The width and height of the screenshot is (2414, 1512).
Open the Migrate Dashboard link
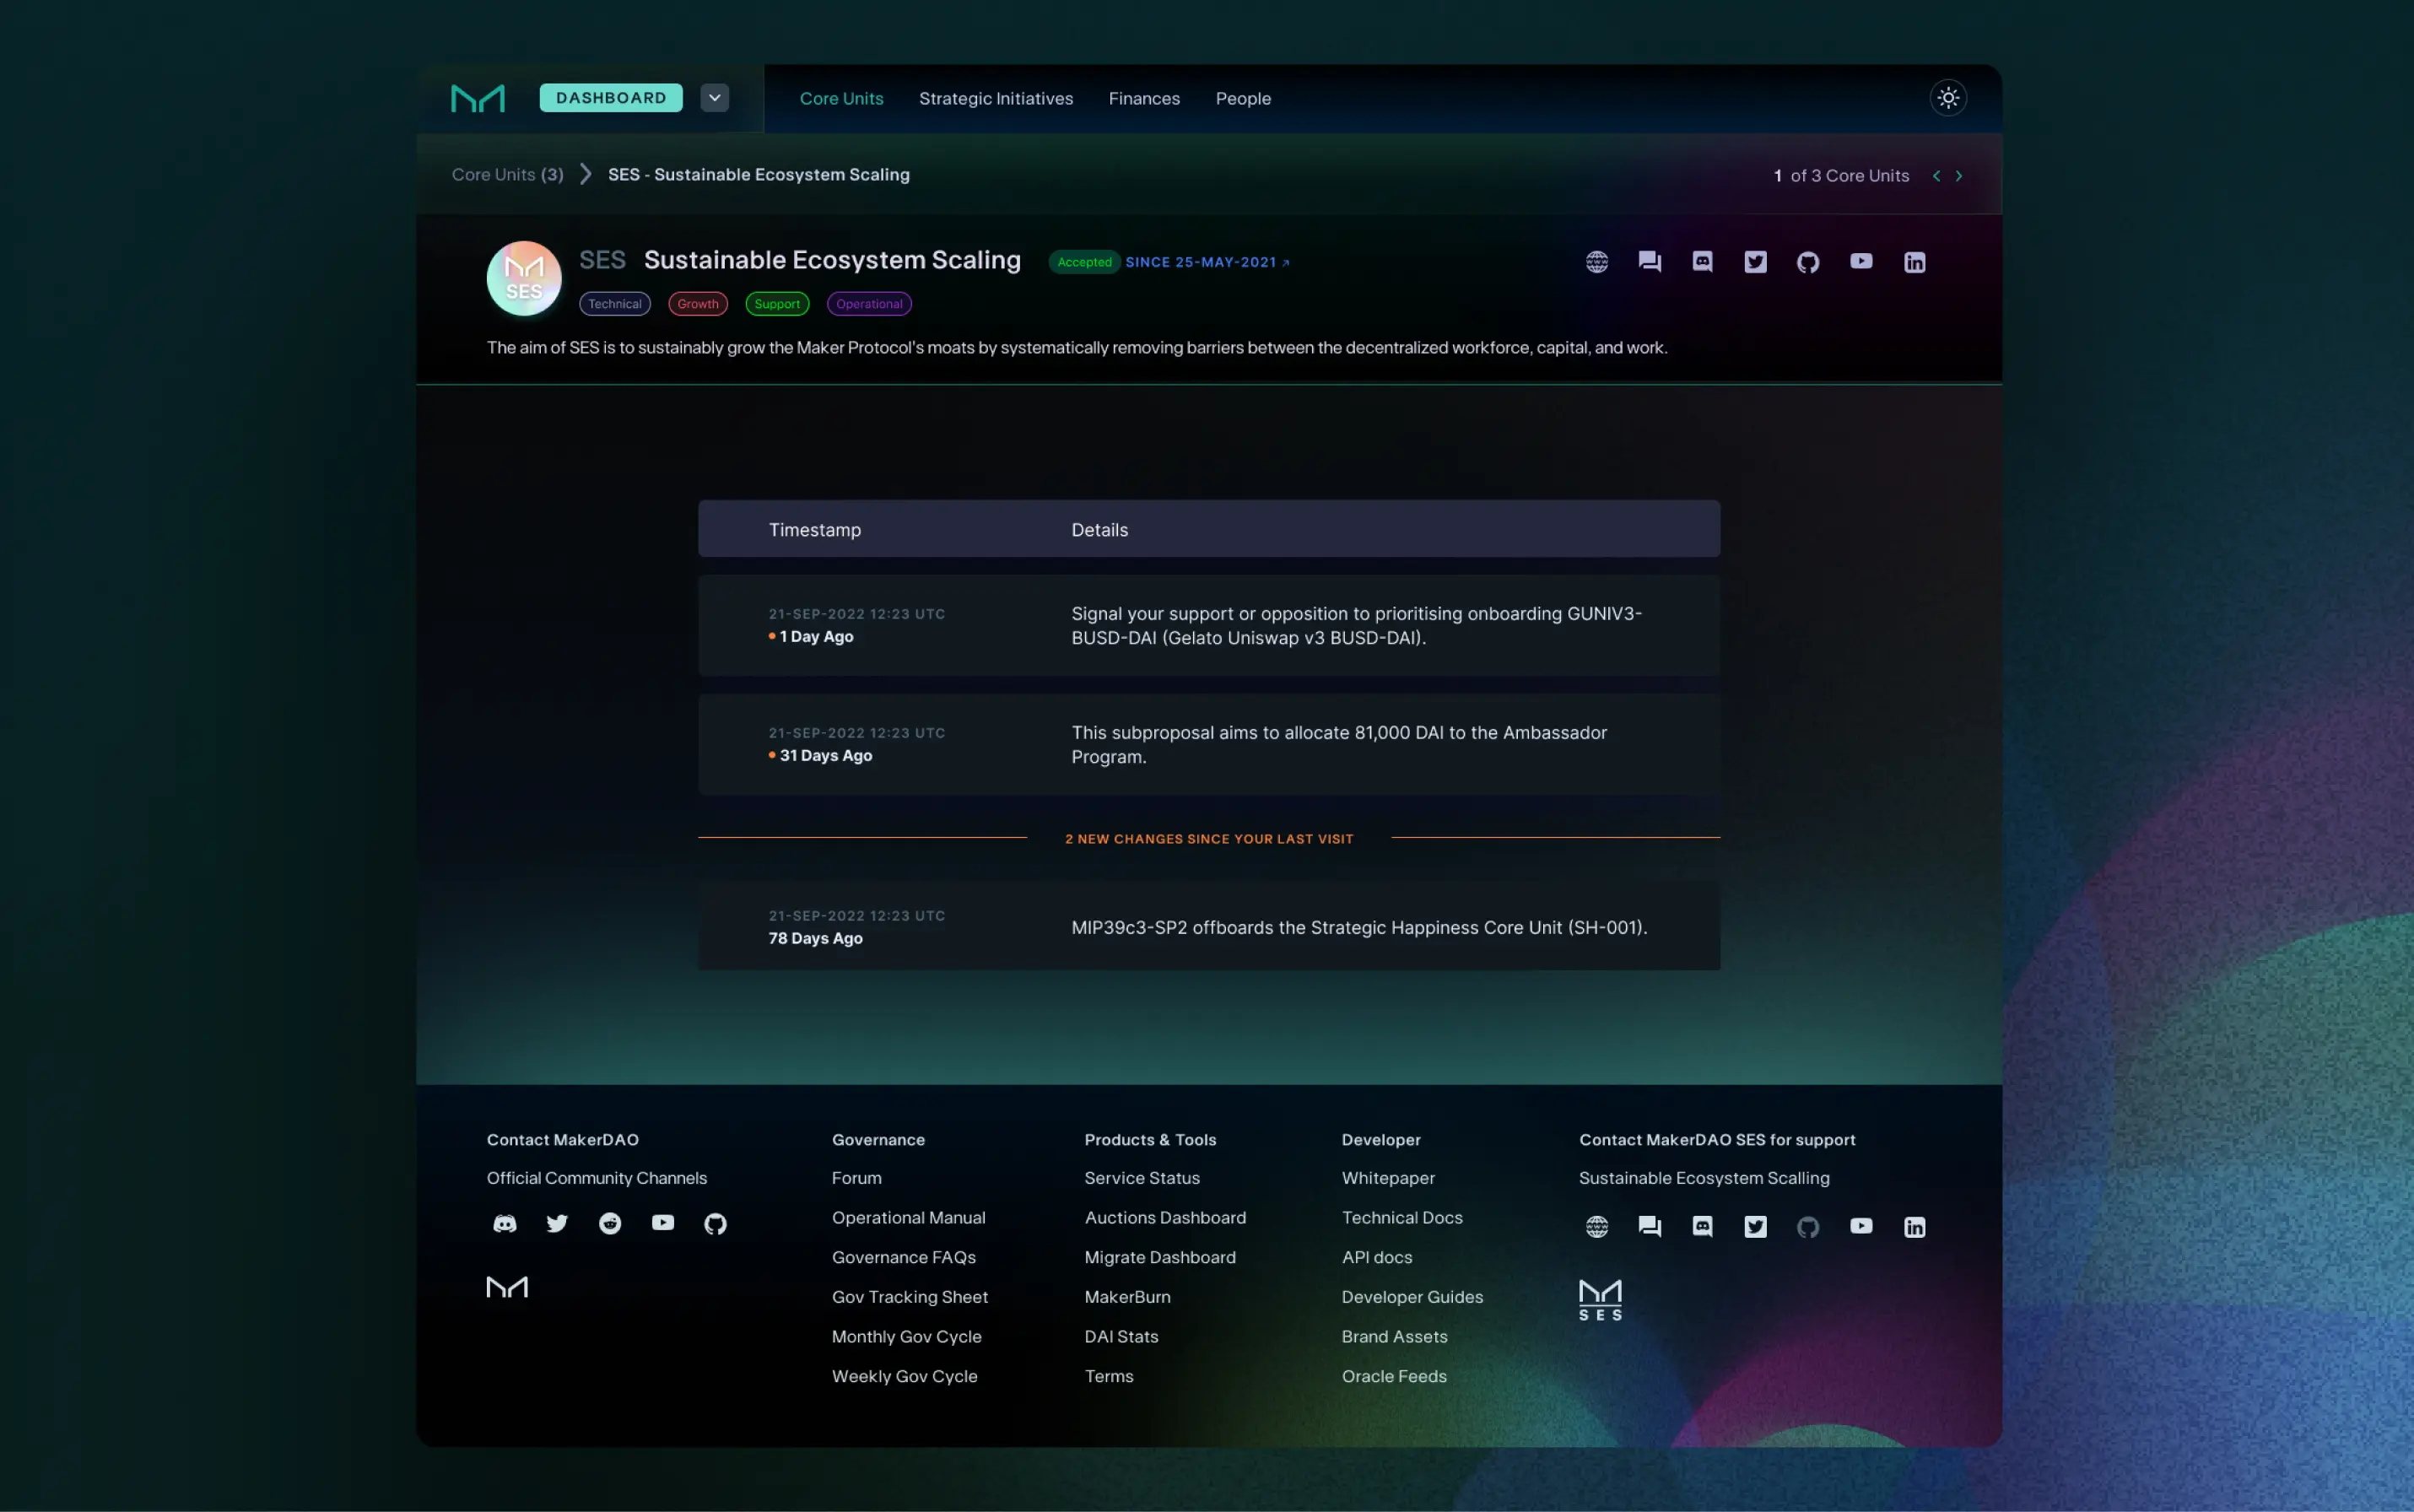pyautogui.click(x=1160, y=1257)
